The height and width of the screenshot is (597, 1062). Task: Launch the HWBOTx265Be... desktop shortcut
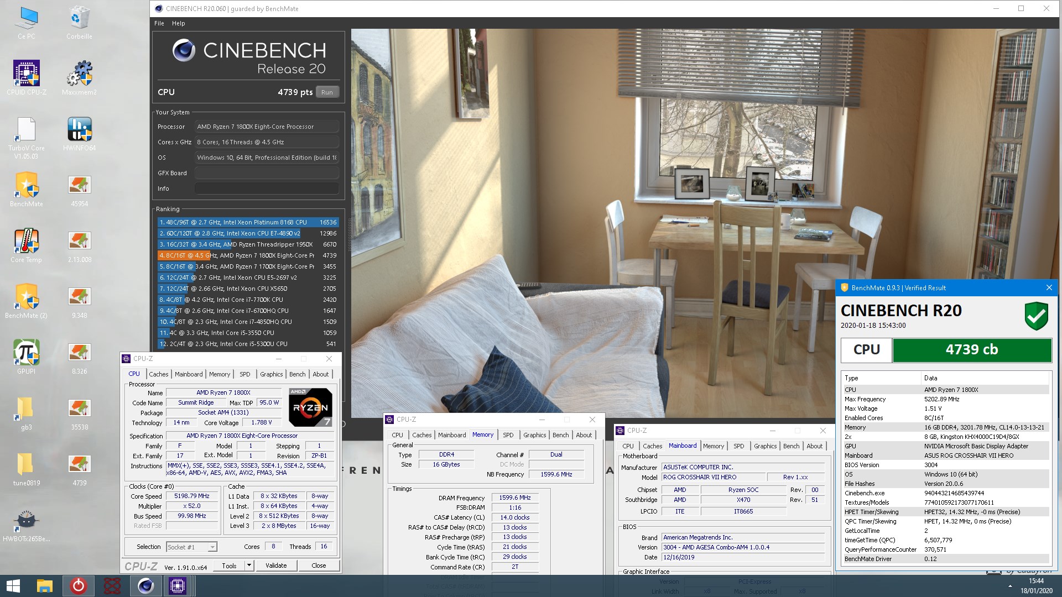(x=27, y=525)
